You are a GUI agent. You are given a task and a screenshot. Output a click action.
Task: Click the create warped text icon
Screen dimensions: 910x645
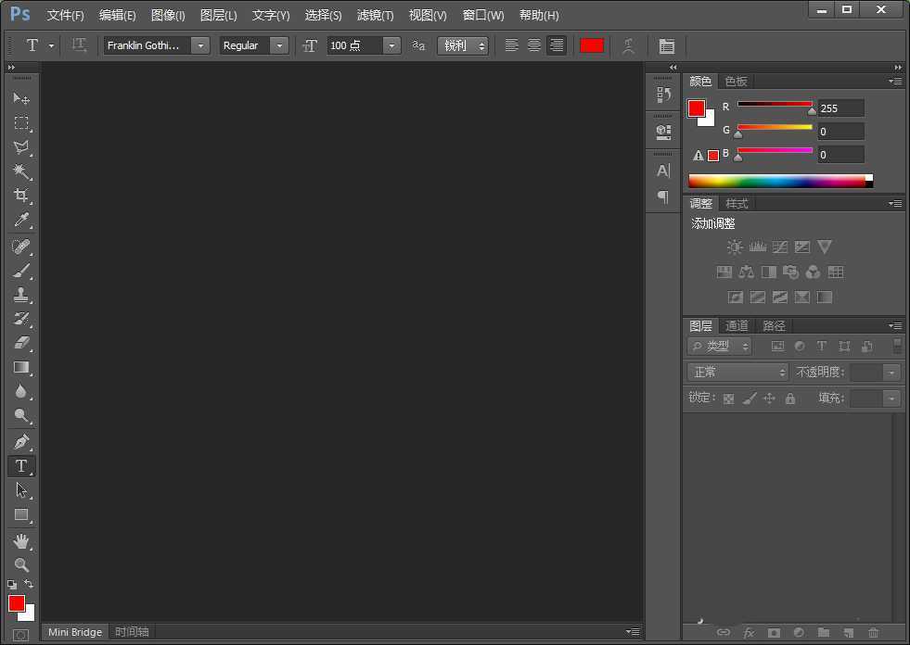coord(629,45)
